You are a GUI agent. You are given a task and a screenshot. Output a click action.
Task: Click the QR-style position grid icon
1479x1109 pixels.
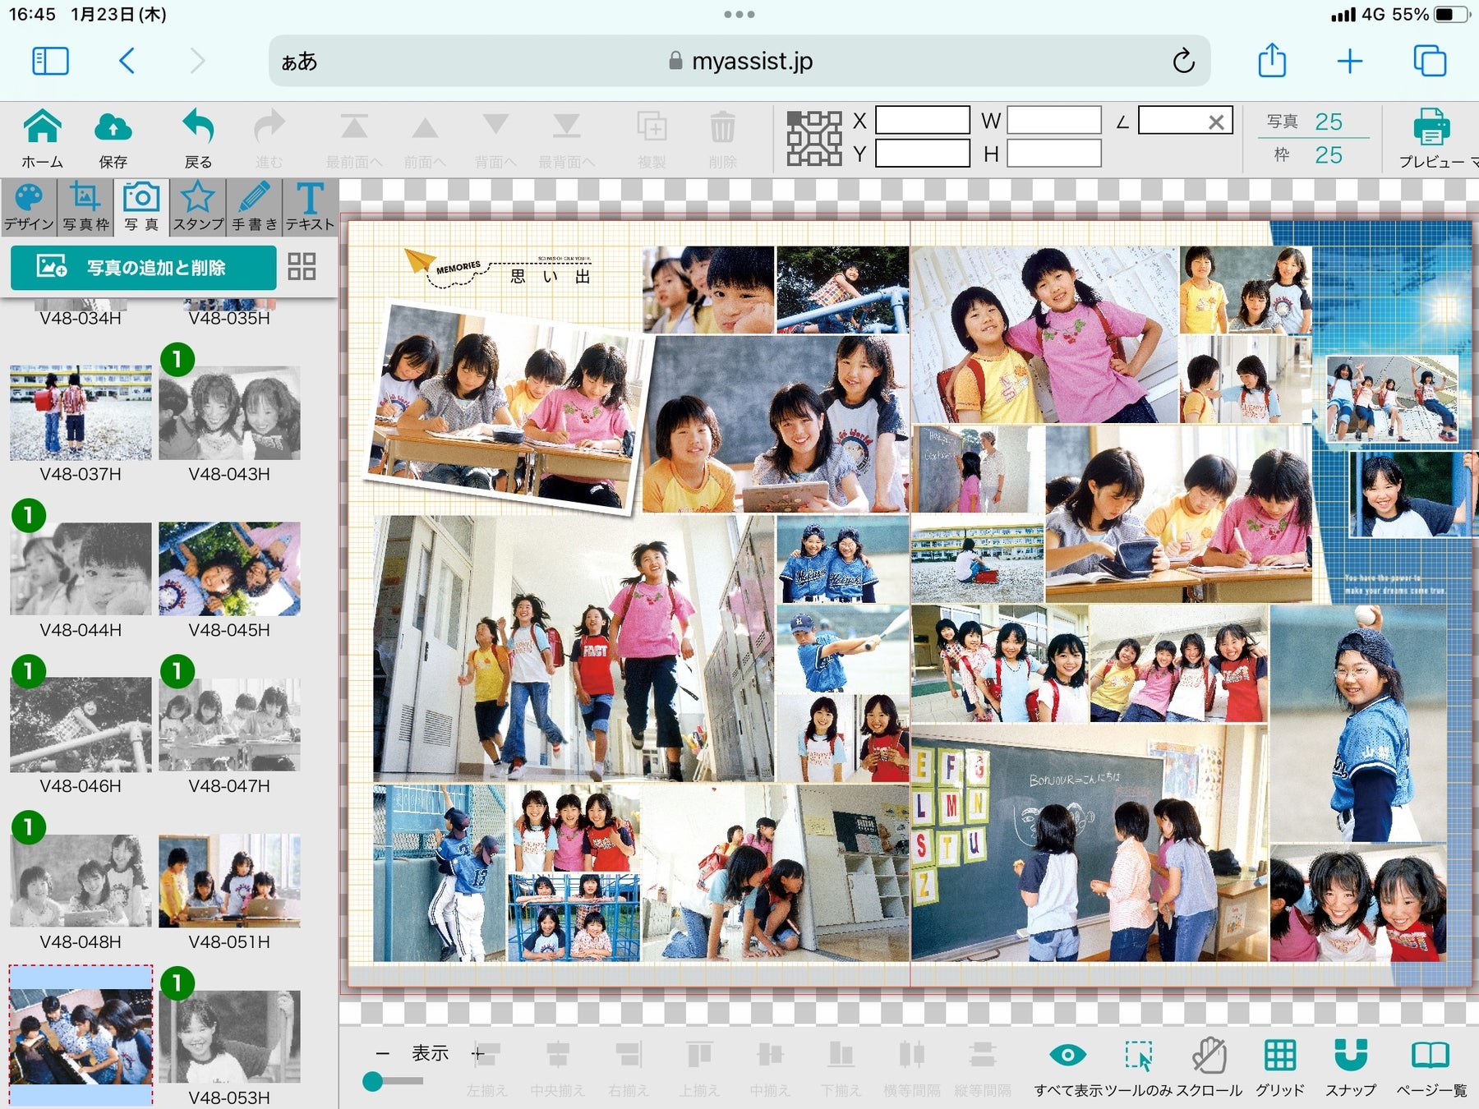pyautogui.click(x=813, y=138)
